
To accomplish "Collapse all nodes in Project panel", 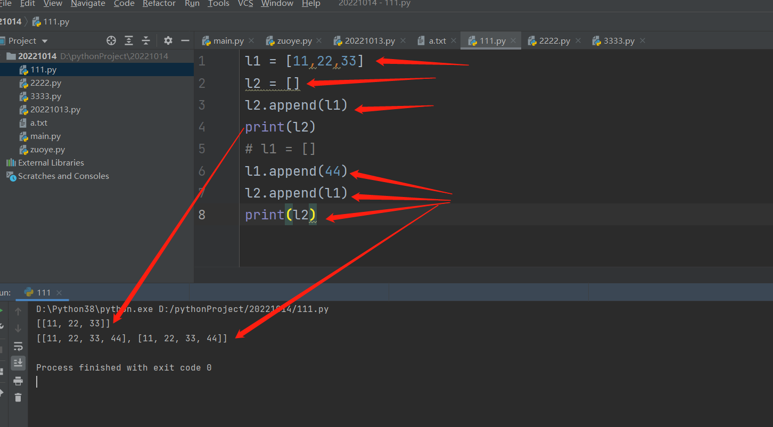I will point(146,40).
